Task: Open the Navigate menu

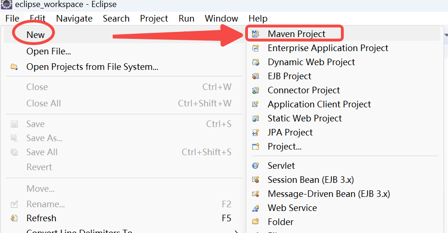Action: point(74,19)
